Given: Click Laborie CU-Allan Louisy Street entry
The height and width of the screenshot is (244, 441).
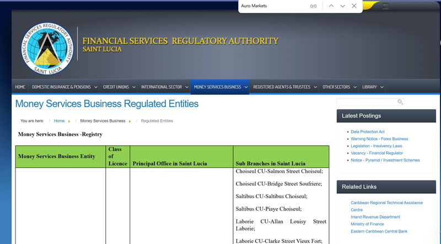Looking at the screenshot, I should click(x=281, y=225).
